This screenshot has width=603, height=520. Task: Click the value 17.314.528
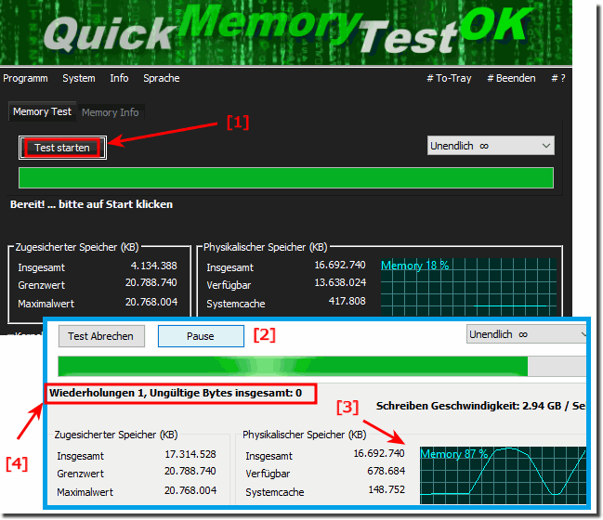click(190, 455)
